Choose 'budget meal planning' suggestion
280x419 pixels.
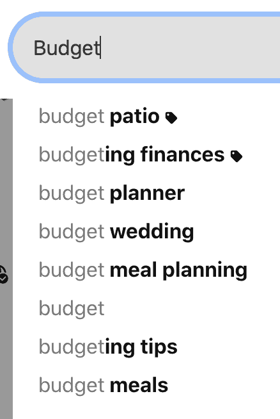point(146,271)
